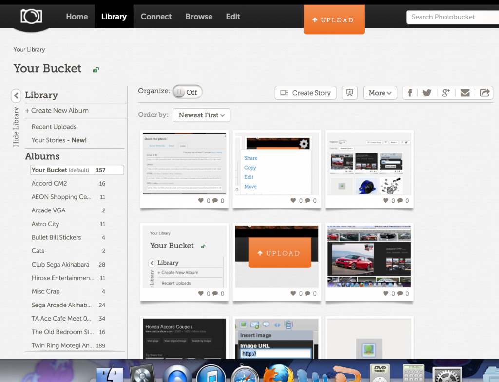Collapse the Library sidebar with the chevron

(16, 95)
